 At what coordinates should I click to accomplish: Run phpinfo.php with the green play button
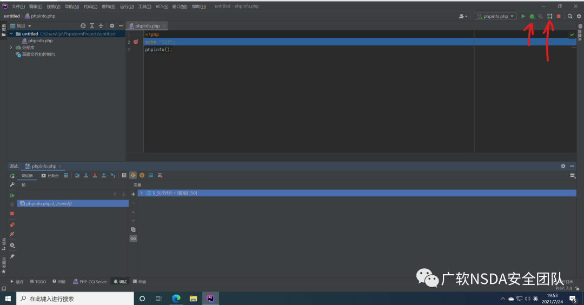(x=523, y=16)
